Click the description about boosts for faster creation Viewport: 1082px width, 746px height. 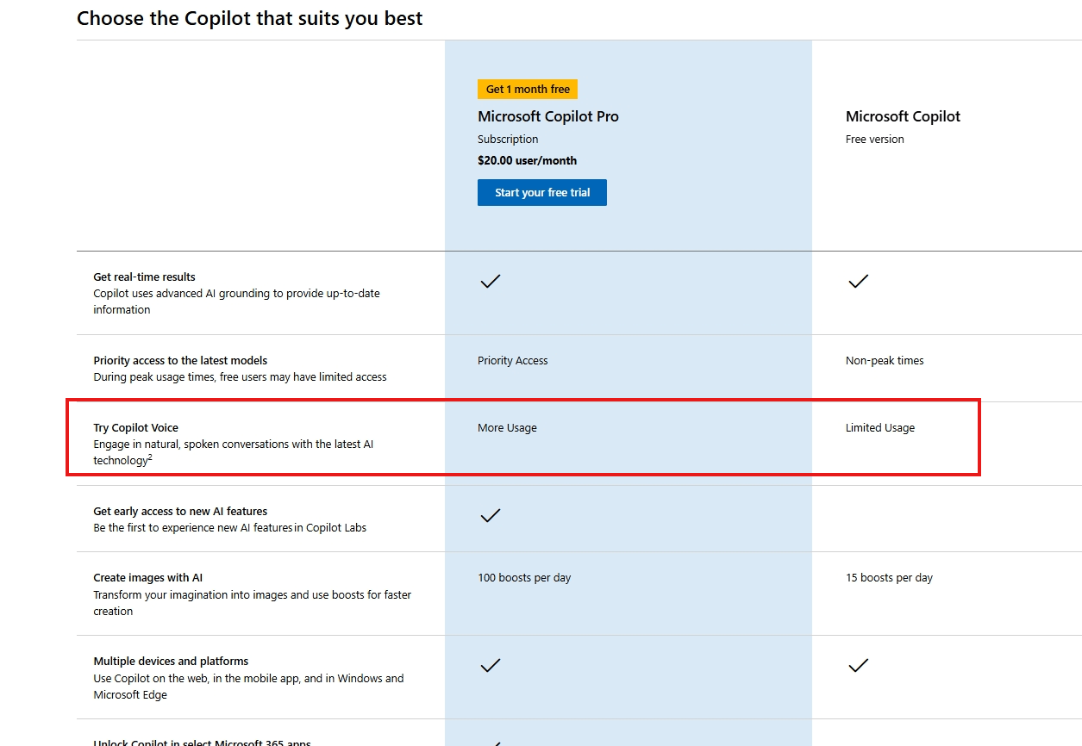click(253, 603)
